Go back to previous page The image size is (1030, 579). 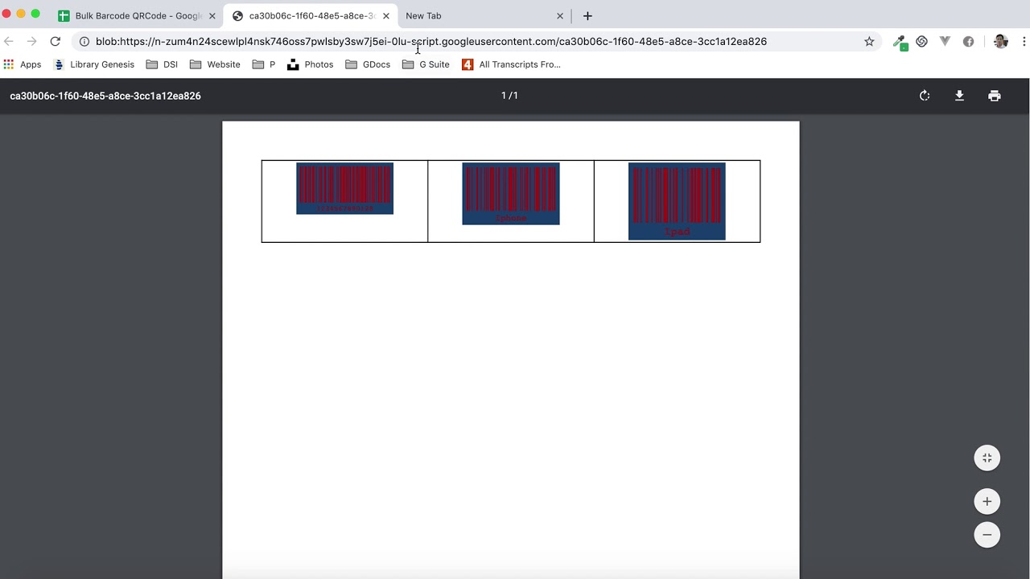pyautogui.click(x=9, y=42)
